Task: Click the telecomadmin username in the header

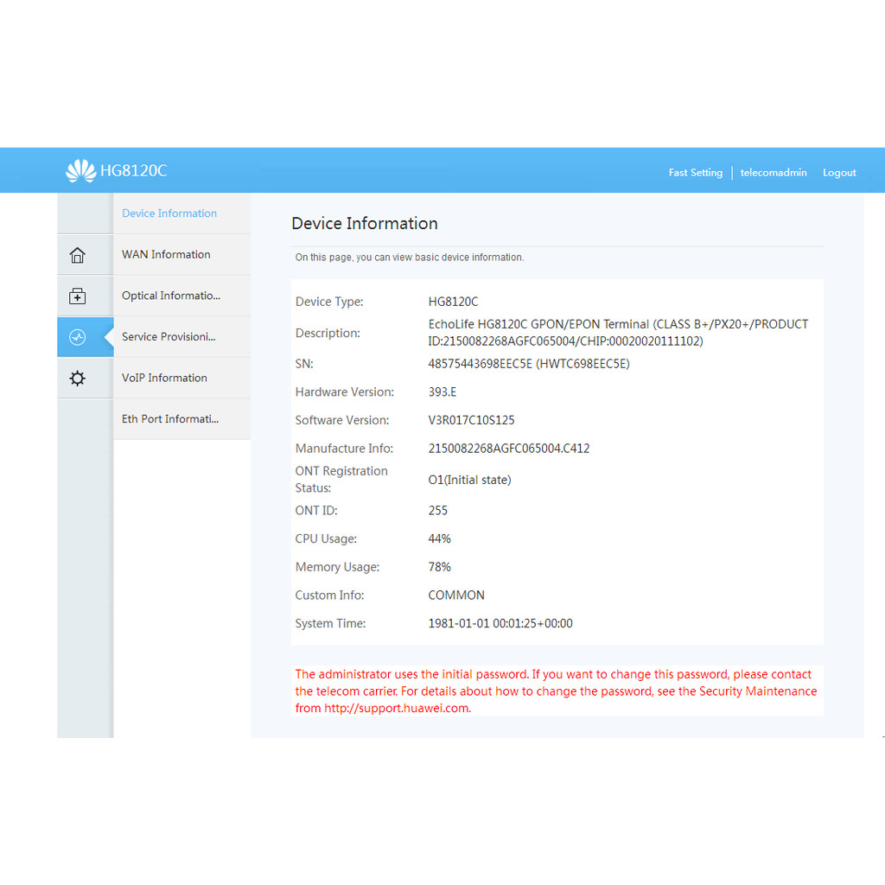Action: point(773,173)
